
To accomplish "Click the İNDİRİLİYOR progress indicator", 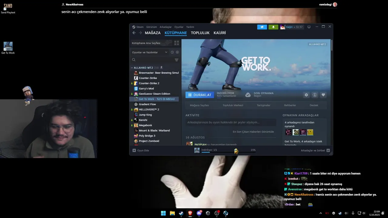I will (229, 95).
